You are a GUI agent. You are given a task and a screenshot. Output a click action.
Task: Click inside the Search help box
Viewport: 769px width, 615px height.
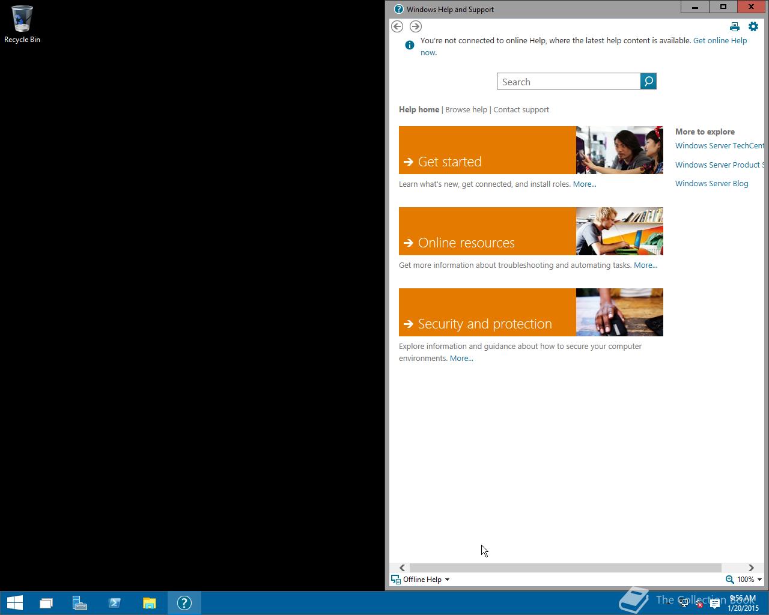click(569, 82)
